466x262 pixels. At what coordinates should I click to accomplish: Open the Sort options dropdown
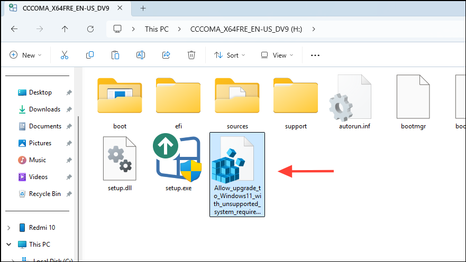tap(230, 55)
